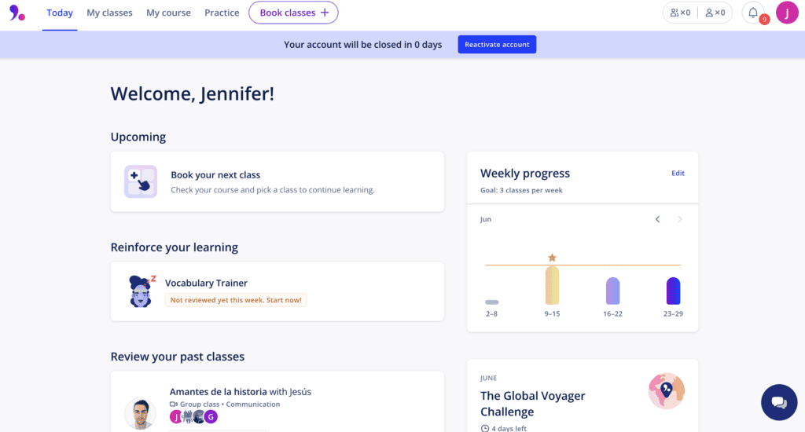Click the J participant avatar in Amantes de la historia

click(x=175, y=416)
